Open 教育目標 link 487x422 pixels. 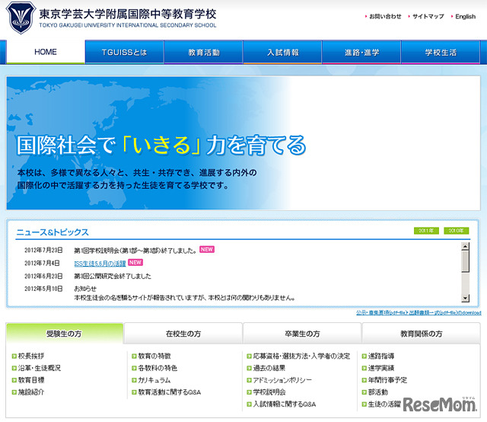click(31, 380)
